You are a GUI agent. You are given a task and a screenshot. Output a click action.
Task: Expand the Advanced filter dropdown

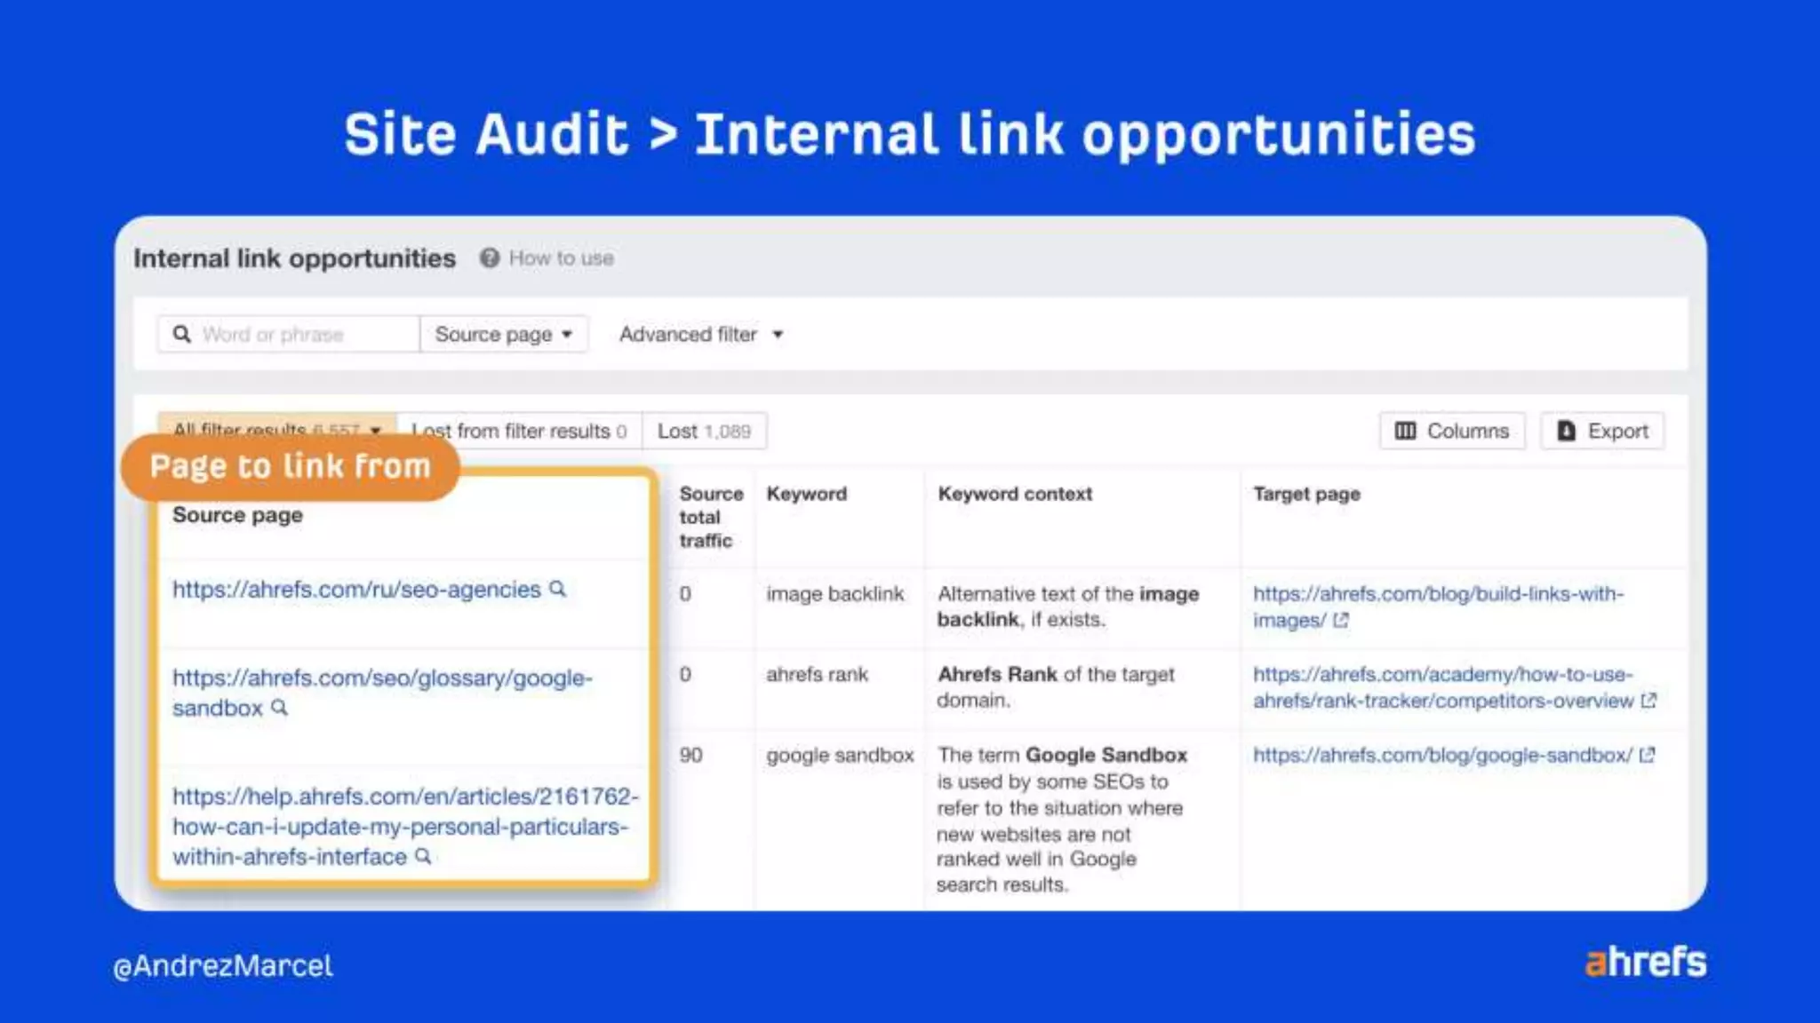click(700, 334)
